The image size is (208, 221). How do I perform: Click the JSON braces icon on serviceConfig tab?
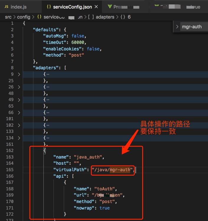pos(49,6)
